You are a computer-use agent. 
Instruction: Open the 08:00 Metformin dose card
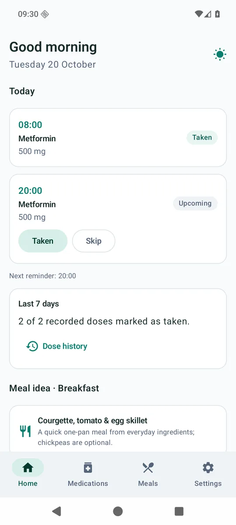coord(118,138)
